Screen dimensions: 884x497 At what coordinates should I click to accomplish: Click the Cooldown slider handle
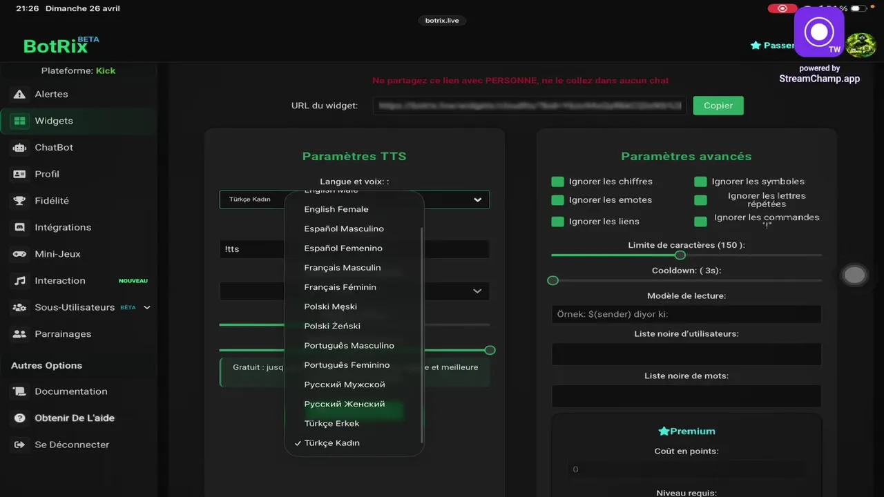coord(552,281)
